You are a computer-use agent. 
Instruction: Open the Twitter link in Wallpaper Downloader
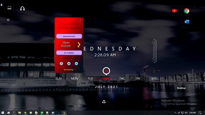[69, 64]
